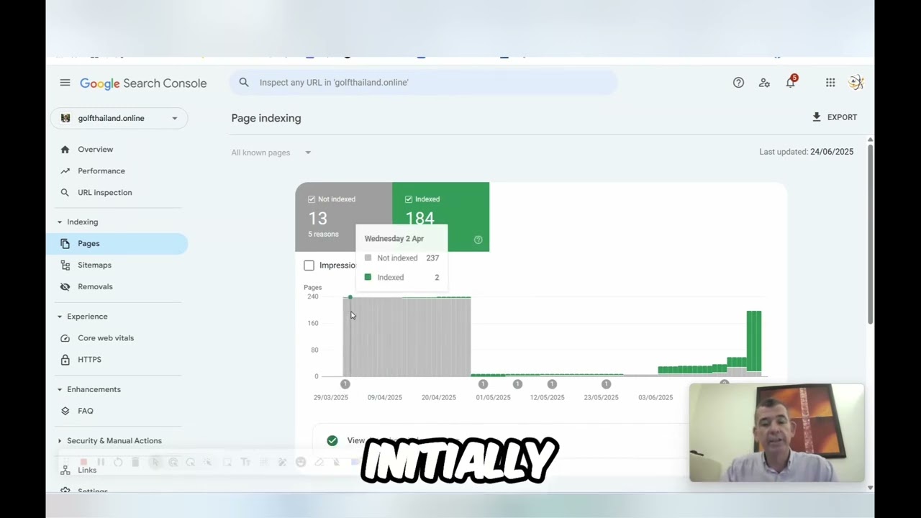Click the HTTPS padlock icon

point(65,360)
